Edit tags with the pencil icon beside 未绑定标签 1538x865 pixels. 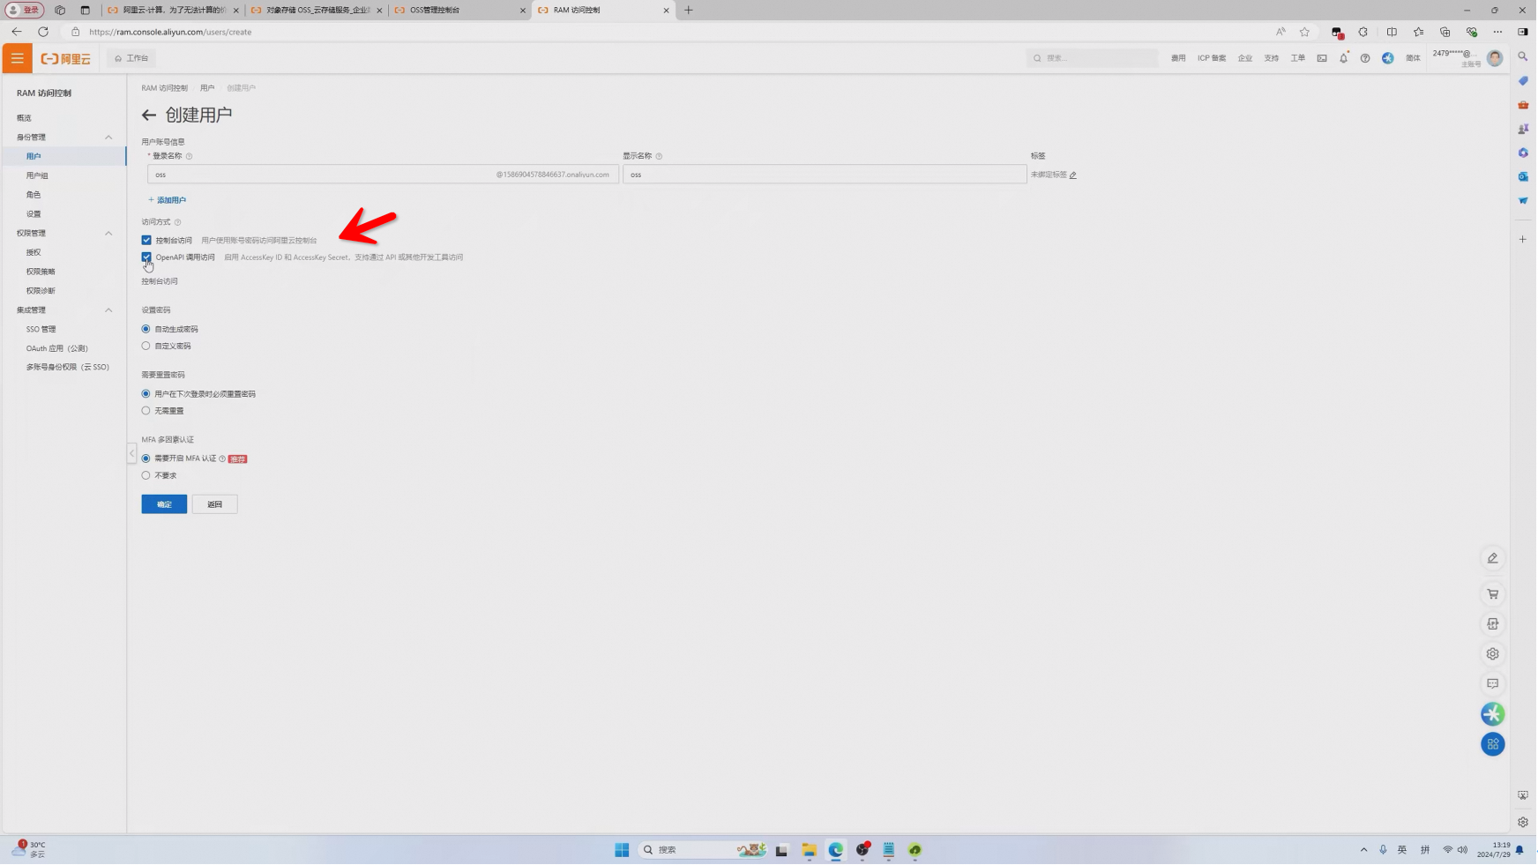pos(1073,175)
